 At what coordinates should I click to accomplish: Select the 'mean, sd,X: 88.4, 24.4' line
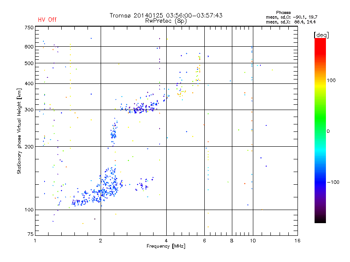[291, 22]
